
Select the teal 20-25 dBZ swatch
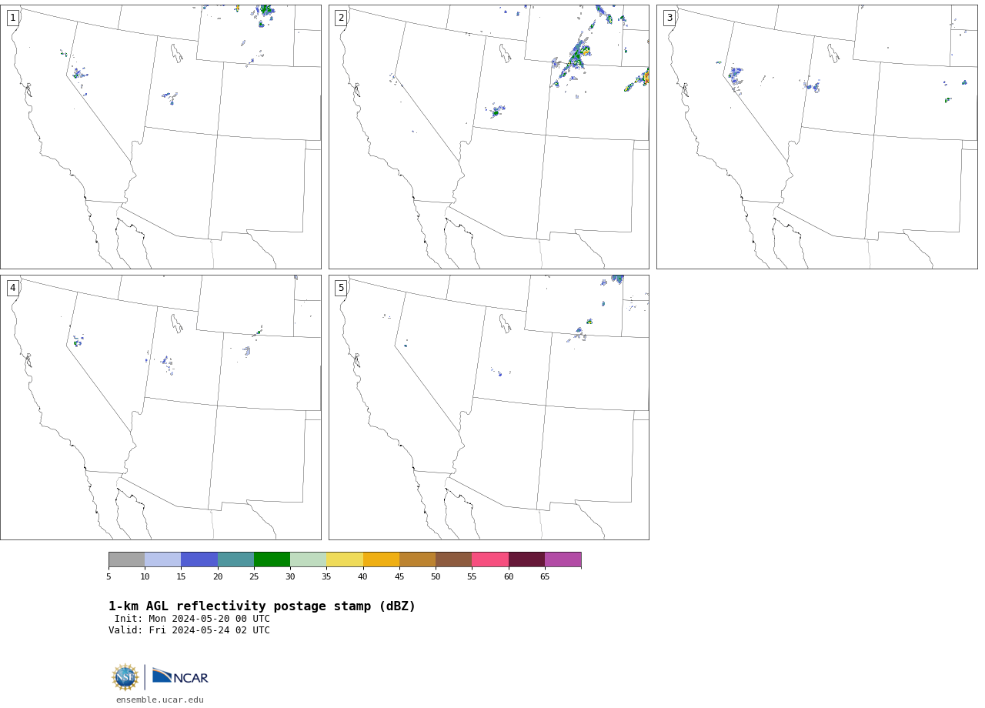point(235,559)
